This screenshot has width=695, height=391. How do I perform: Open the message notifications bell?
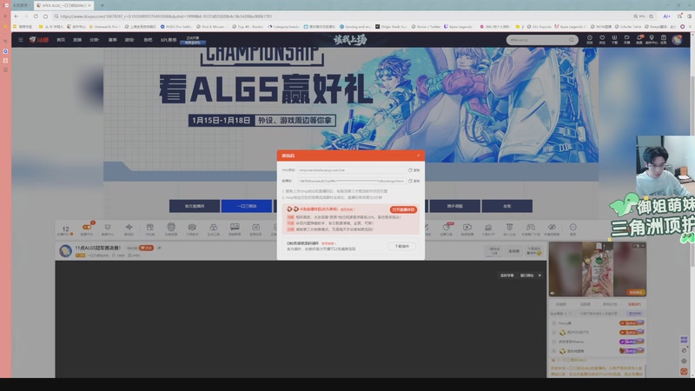pos(639,39)
